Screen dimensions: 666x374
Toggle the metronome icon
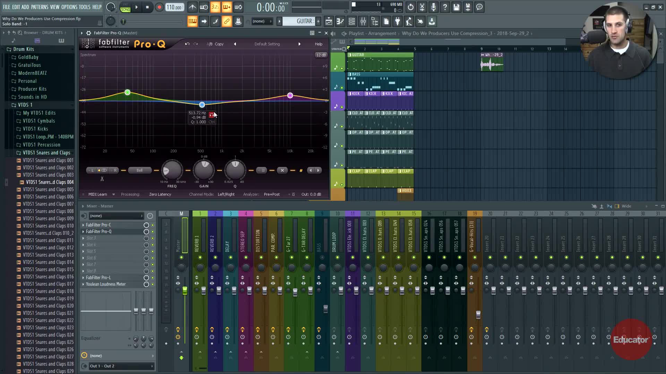pyautogui.click(x=193, y=7)
